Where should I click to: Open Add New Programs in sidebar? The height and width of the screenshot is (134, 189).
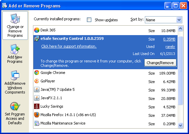[15, 54]
